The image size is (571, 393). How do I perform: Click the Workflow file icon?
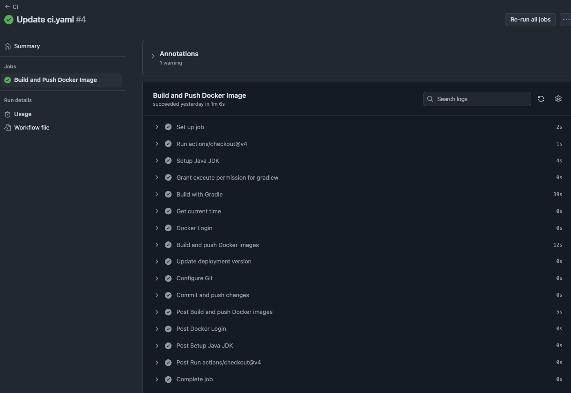pyautogui.click(x=7, y=127)
